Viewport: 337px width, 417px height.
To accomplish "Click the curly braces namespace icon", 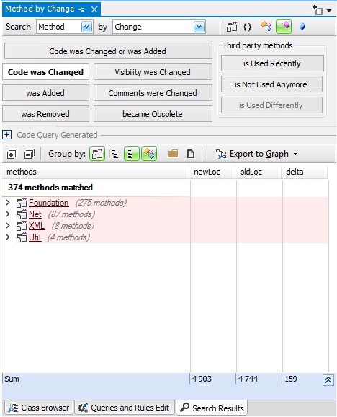I will (247, 27).
